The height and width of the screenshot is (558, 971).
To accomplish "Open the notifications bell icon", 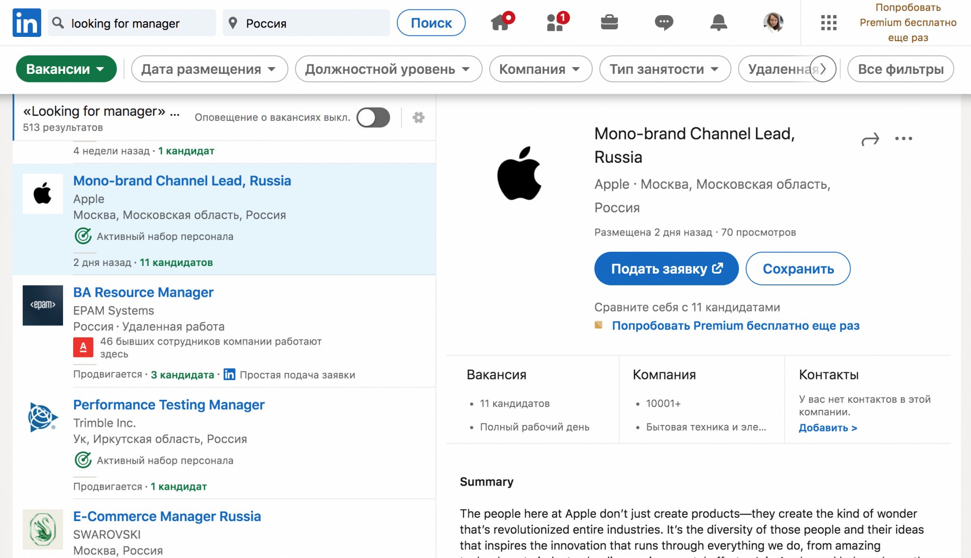I will click(x=718, y=22).
